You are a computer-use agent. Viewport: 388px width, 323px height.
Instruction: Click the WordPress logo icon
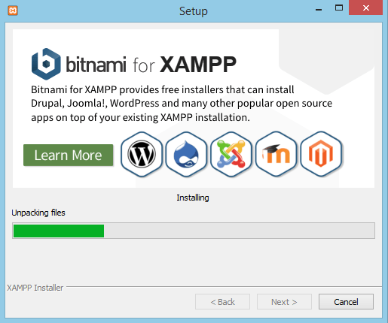pos(142,154)
